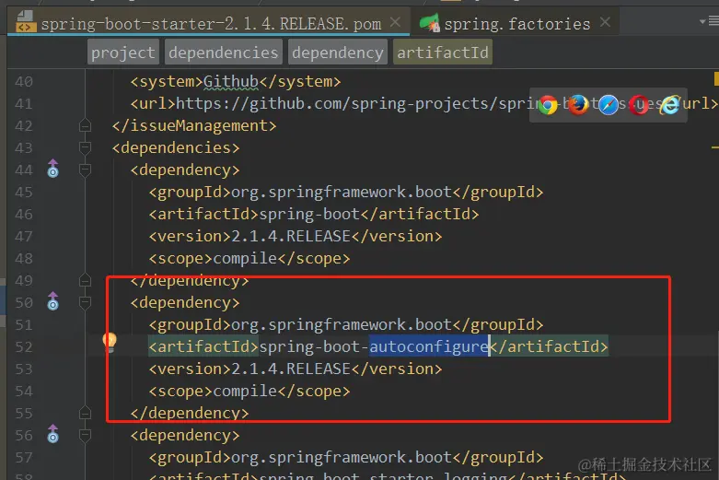Click the selected autoconfigure text
This screenshot has height=480, width=719.
click(x=429, y=347)
